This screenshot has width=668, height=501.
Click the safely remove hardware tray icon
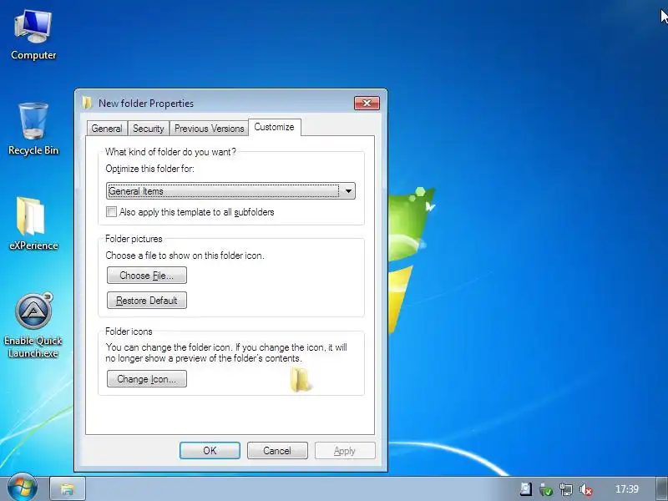(x=546, y=489)
